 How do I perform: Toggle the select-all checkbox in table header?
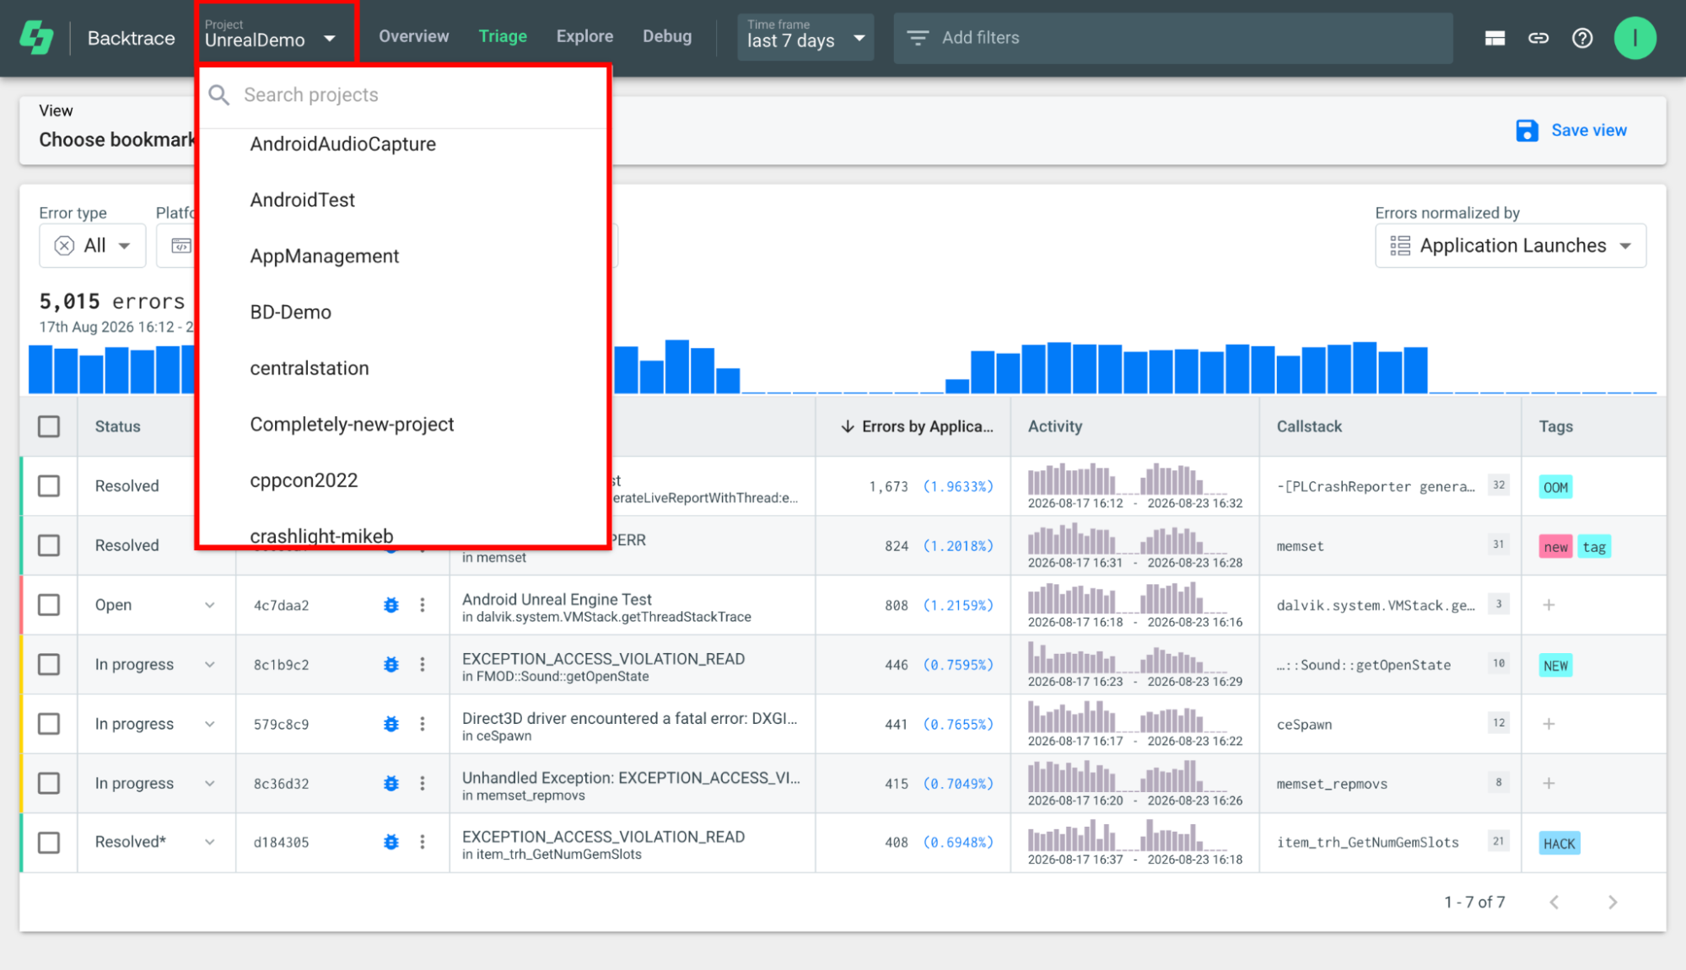pyautogui.click(x=49, y=426)
